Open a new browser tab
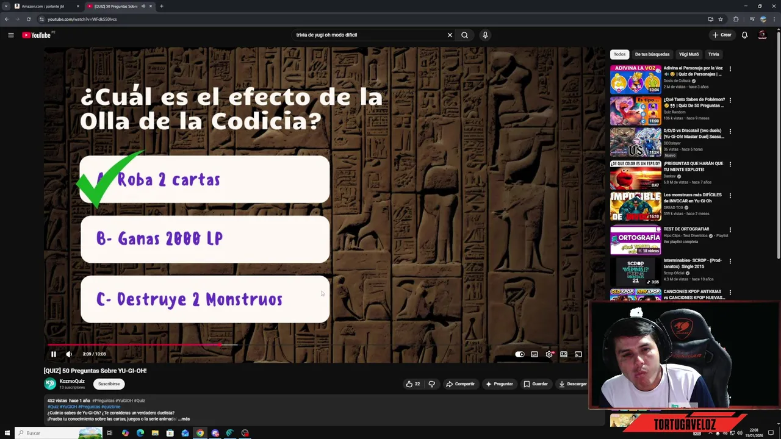Viewport: 781px width, 439px height. point(161,6)
